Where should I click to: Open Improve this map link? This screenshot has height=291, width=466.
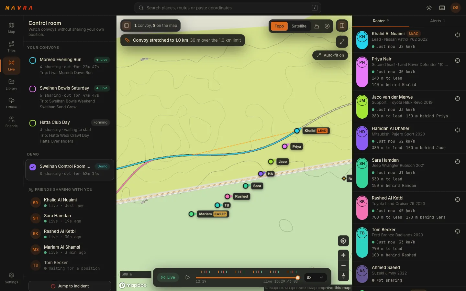pyautogui.click(x=334, y=288)
